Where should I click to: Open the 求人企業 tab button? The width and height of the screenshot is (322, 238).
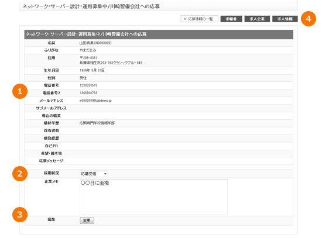[x=257, y=19]
